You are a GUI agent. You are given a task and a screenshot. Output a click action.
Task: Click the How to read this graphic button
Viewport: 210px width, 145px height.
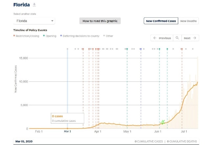100,21
